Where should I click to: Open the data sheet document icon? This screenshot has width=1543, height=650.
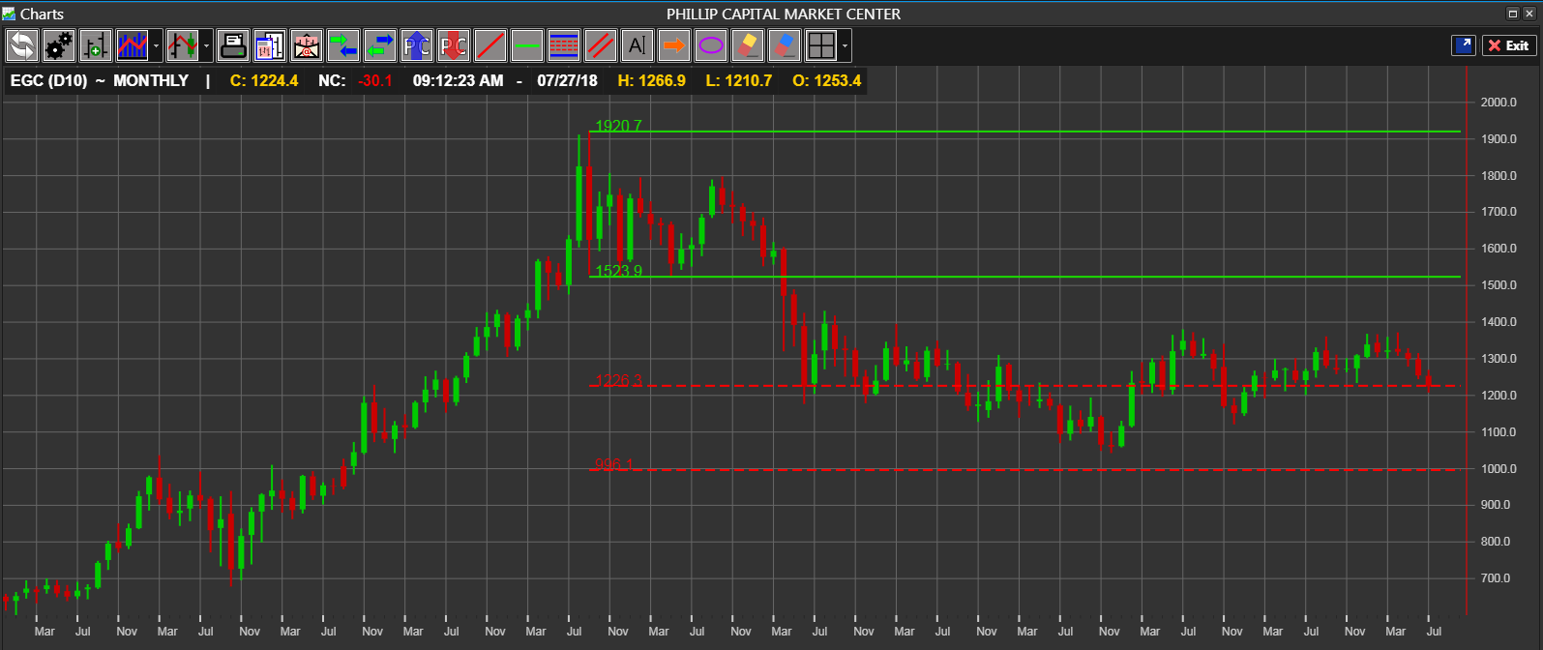pos(270,45)
